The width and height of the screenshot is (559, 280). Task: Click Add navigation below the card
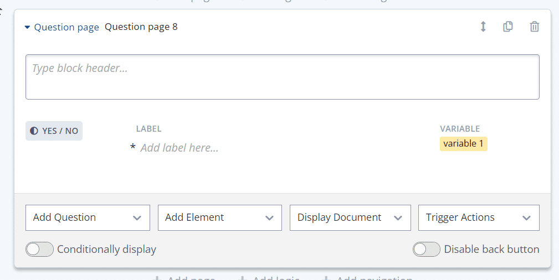367,278
